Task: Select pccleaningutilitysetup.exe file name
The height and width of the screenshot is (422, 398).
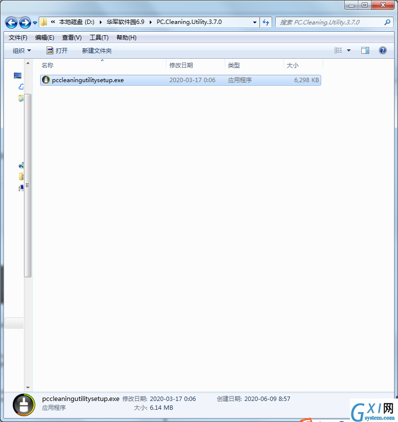Action: click(x=88, y=80)
